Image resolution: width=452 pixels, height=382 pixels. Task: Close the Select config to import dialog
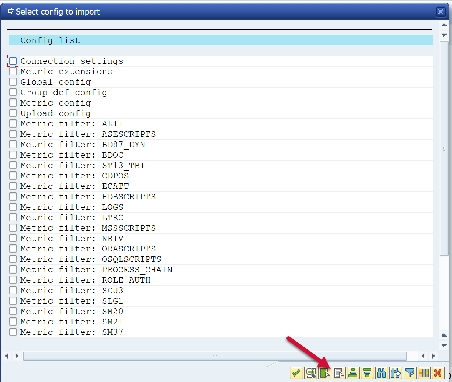tap(441, 12)
